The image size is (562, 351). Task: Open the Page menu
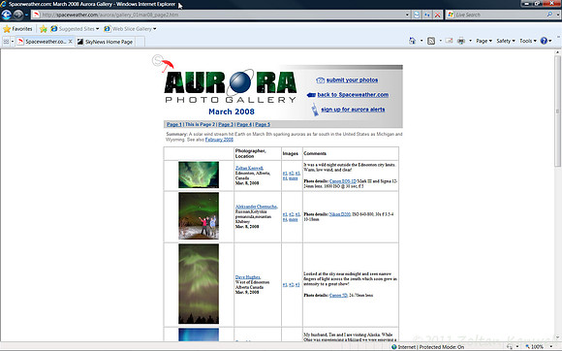pyautogui.click(x=484, y=41)
